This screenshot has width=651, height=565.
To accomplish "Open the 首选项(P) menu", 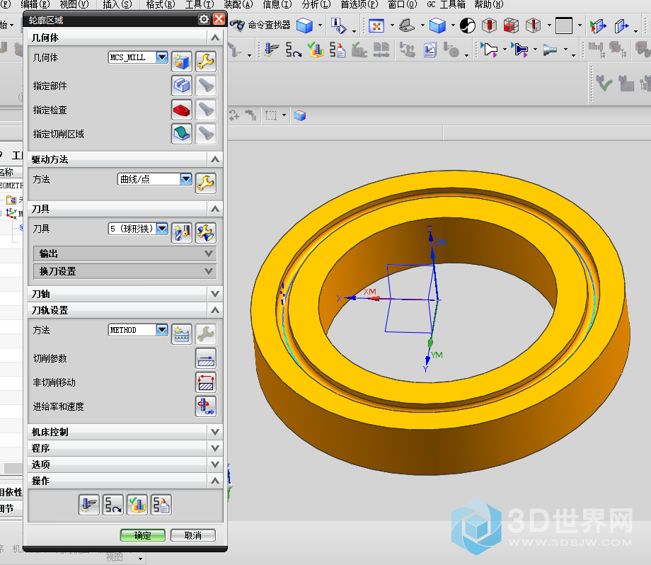I will click(x=359, y=4).
